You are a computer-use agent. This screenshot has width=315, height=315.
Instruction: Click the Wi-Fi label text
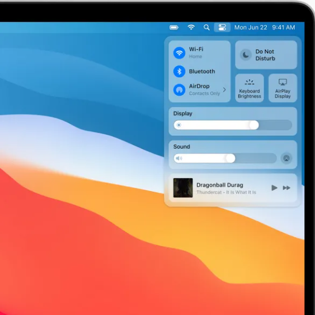pyautogui.click(x=196, y=49)
